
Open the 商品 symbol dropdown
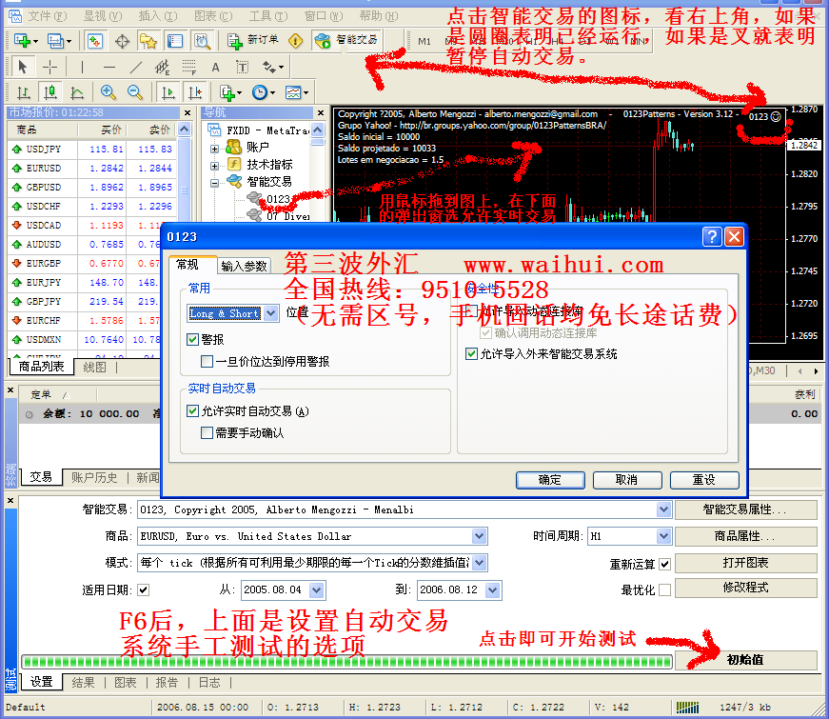tap(479, 536)
